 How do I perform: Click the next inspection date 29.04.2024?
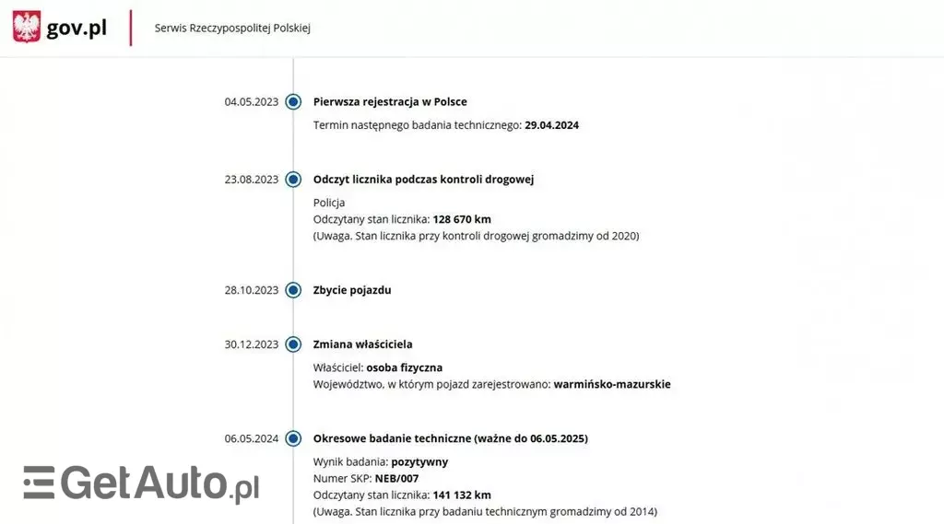[x=551, y=124]
